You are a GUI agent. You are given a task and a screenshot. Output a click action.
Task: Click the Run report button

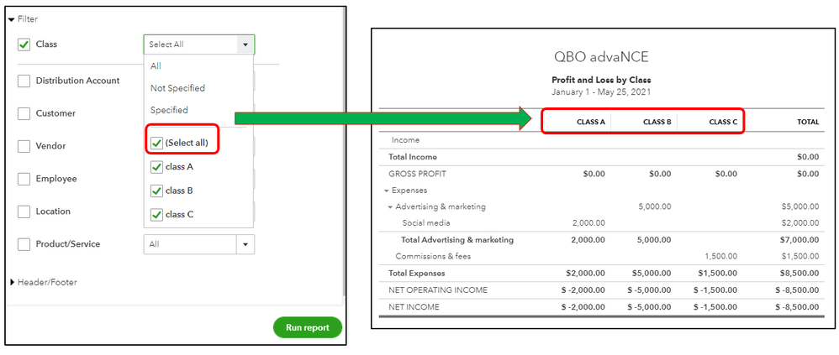(307, 327)
